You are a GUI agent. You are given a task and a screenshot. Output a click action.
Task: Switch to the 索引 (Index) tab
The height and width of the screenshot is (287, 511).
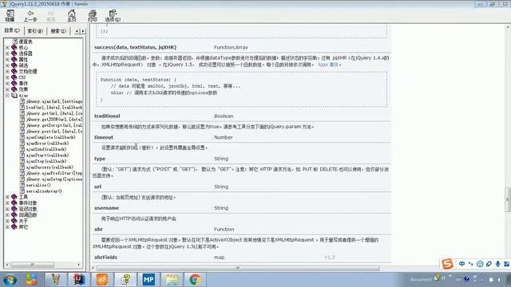click(35, 31)
